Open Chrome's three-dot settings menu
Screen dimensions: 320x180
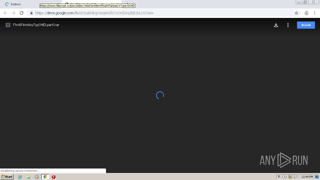pos(314,13)
